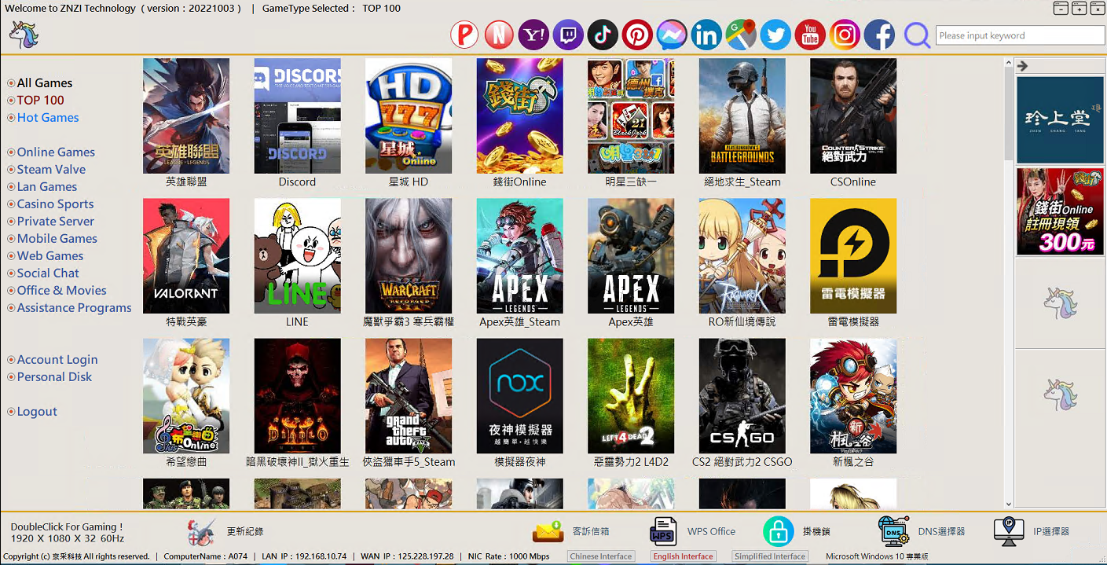The height and width of the screenshot is (565, 1107).
Task: Select the 錢街Online game tile
Action: click(519, 116)
